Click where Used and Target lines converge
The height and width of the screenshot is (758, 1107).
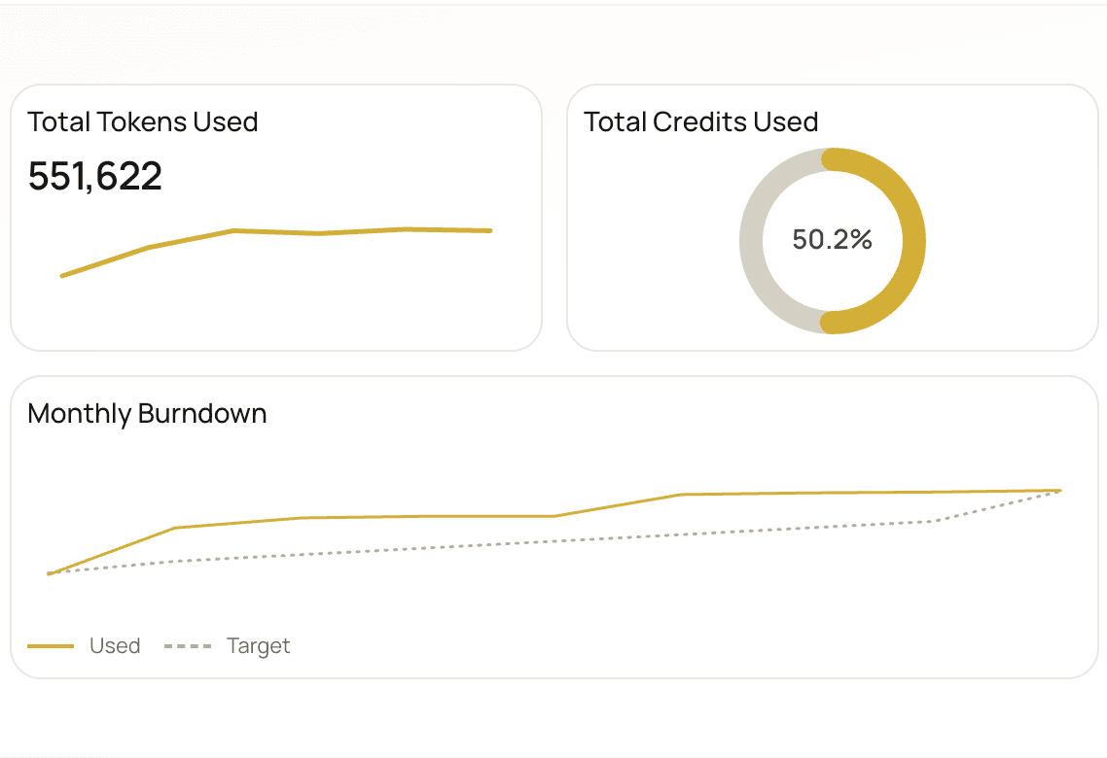[1059, 491]
